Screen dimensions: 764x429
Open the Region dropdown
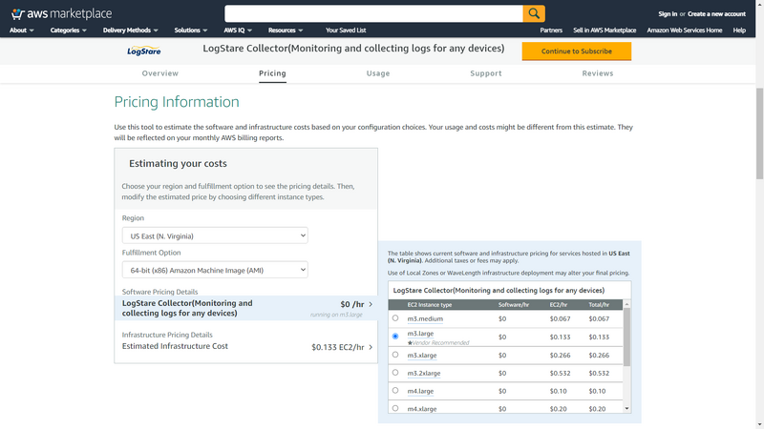(215, 235)
